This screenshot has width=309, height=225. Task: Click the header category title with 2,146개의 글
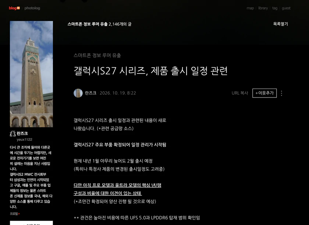coord(99,24)
